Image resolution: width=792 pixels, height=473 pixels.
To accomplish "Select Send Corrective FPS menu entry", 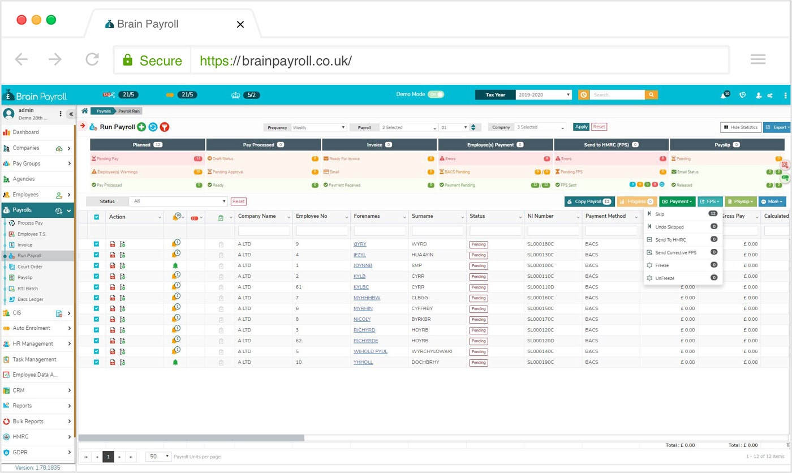I will (683, 252).
